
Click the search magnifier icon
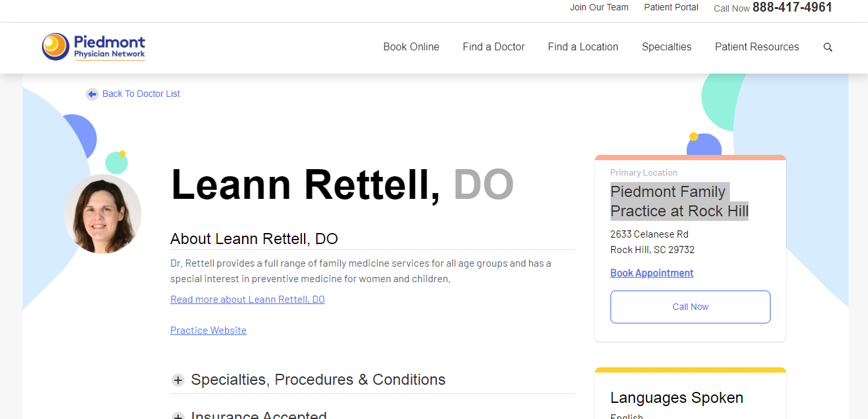coord(828,47)
